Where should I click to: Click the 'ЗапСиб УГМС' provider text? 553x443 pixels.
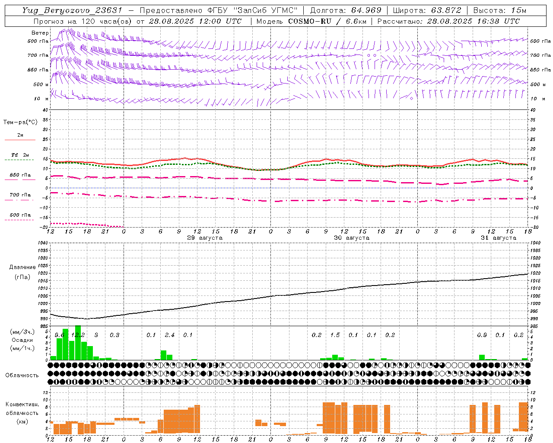coord(266,10)
